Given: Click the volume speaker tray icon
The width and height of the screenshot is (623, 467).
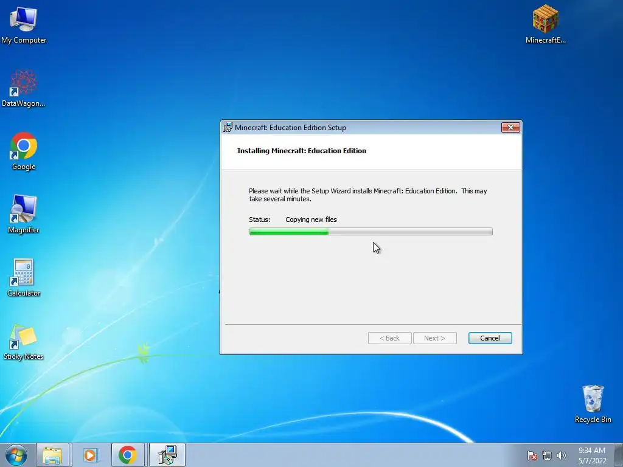Looking at the screenshot, I should click(x=561, y=455).
